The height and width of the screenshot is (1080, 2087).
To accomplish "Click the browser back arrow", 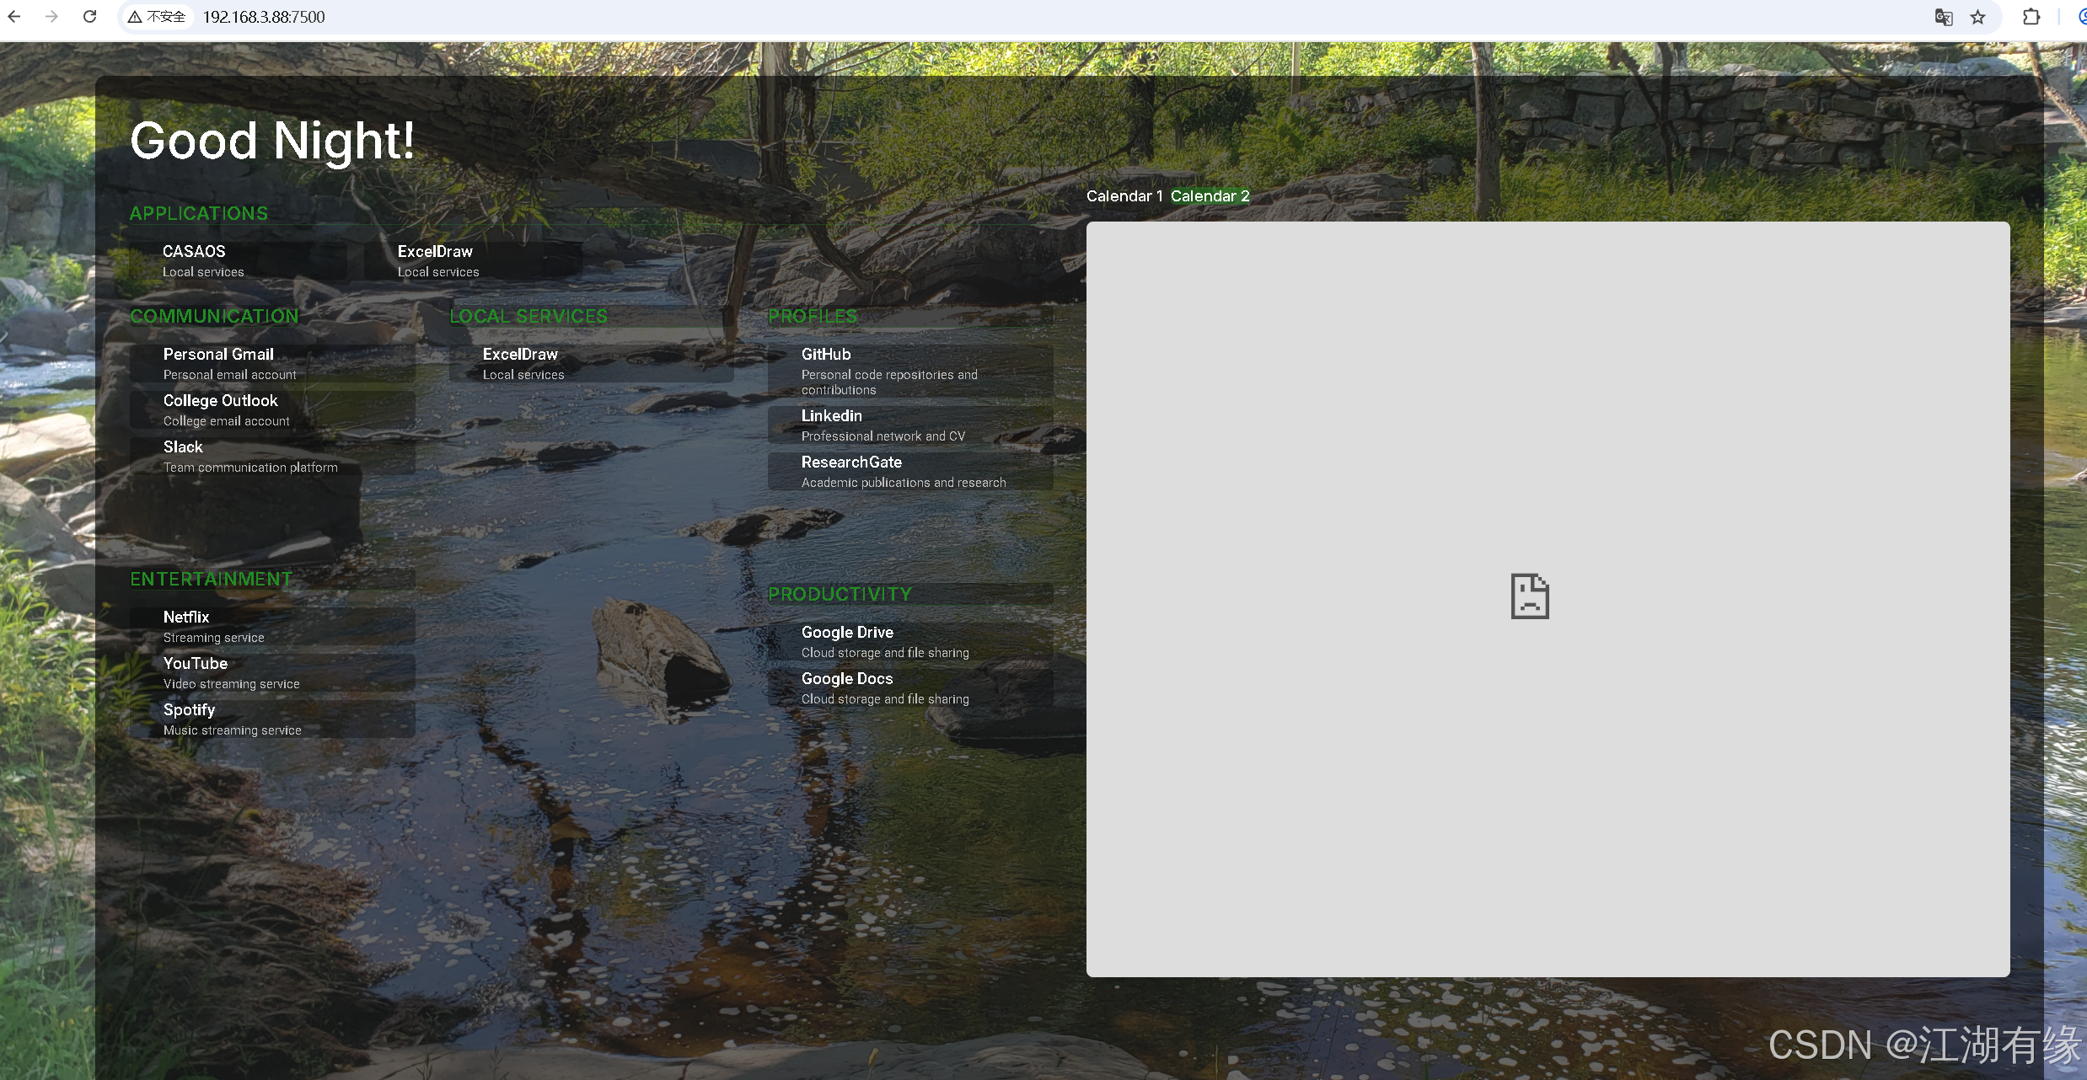I will [x=14, y=17].
